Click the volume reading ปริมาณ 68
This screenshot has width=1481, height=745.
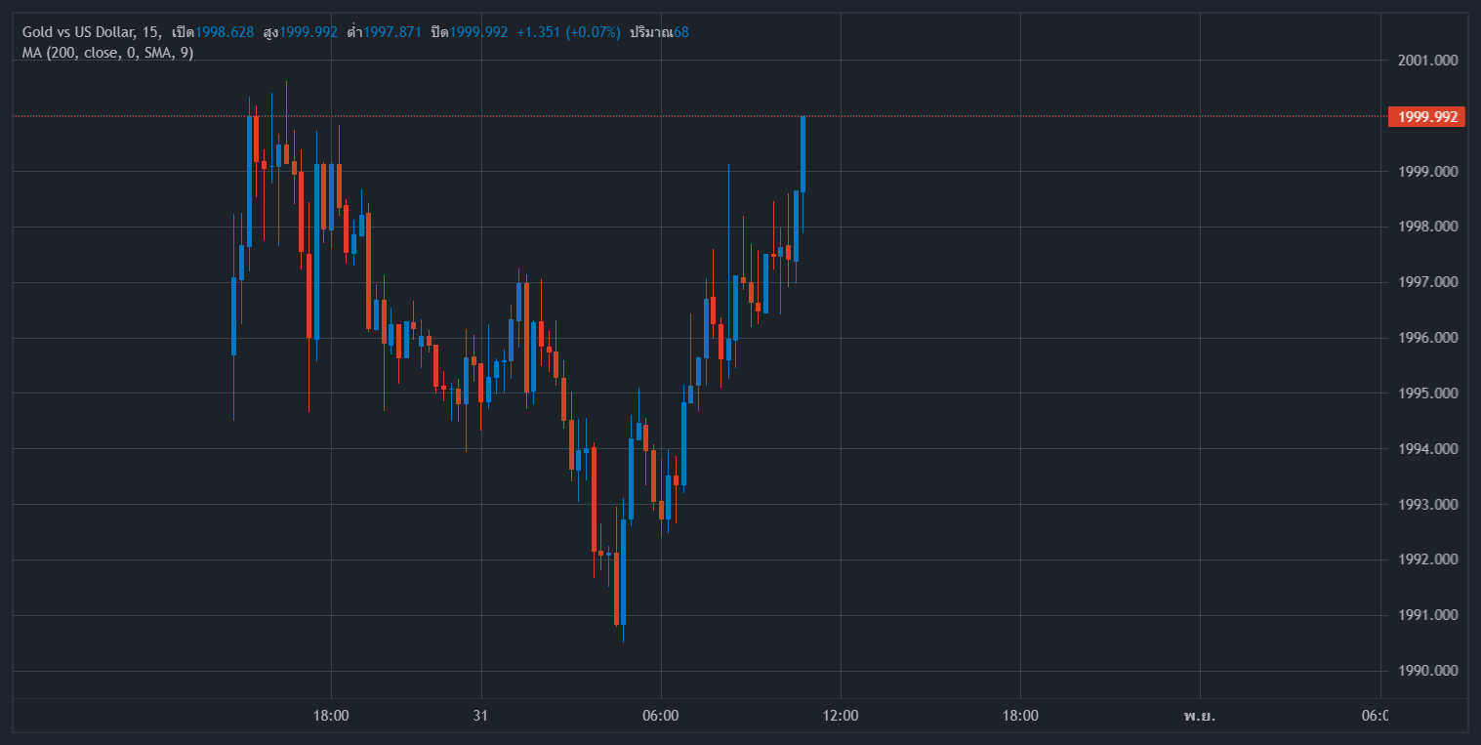(659, 32)
